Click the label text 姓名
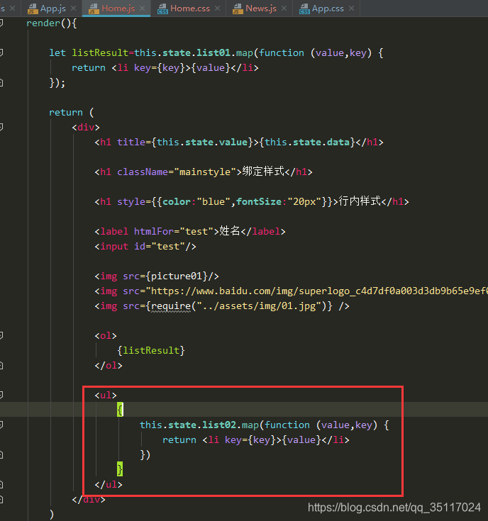 point(230,231)
